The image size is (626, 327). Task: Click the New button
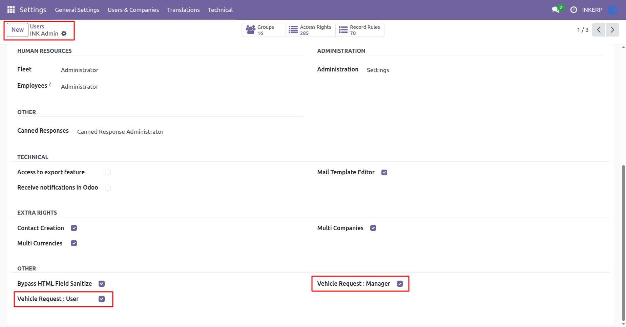[18, 30]
